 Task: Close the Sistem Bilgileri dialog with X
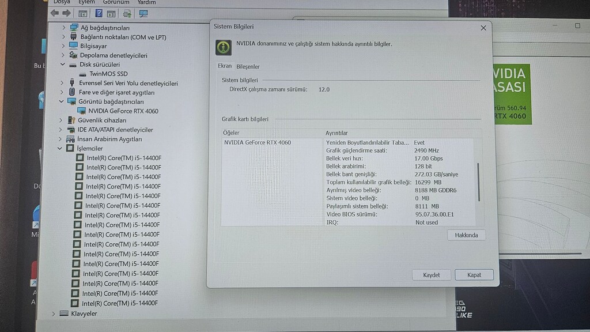pos(483,28)
